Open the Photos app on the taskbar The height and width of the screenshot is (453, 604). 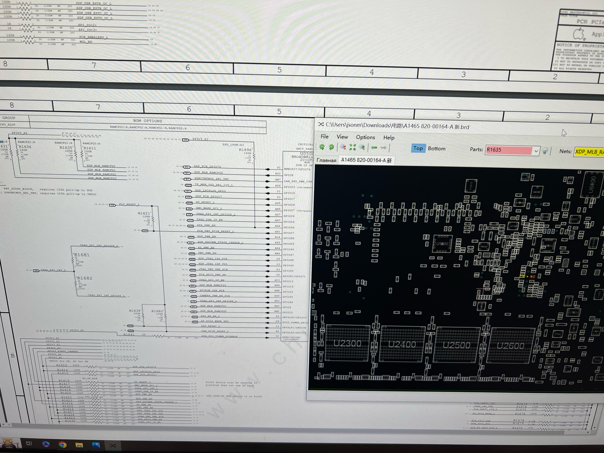(96, 445)
